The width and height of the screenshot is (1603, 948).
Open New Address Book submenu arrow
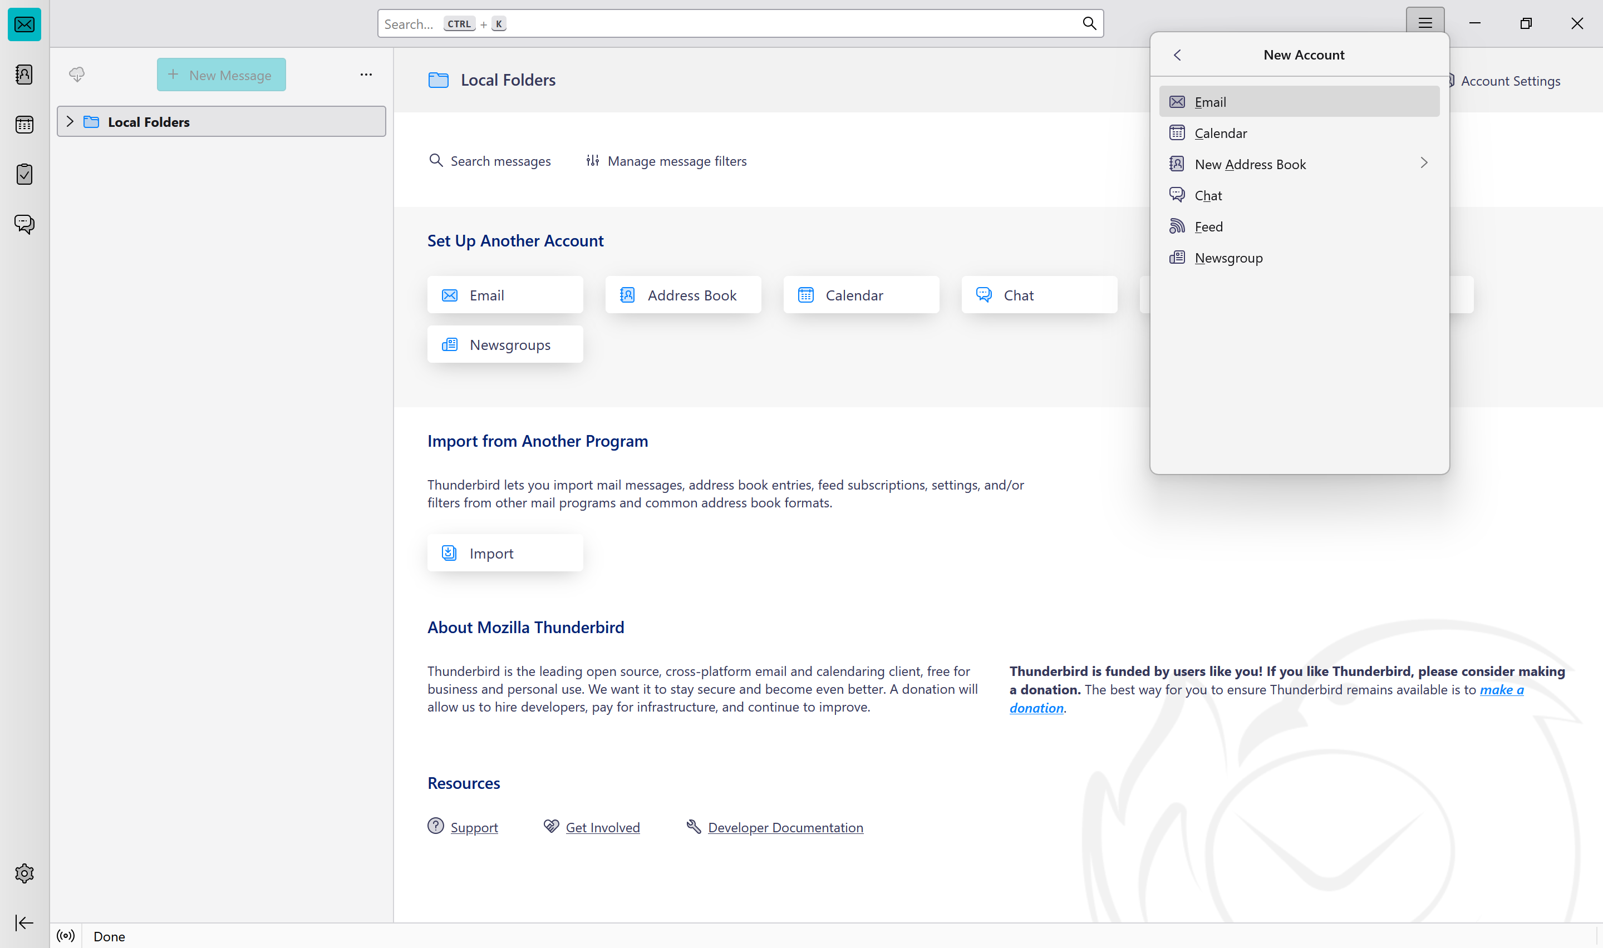click(1423, 163)
